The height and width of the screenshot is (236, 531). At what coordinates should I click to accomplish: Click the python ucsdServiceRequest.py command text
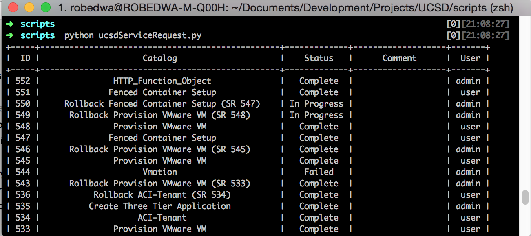click(x=133, y=36)
